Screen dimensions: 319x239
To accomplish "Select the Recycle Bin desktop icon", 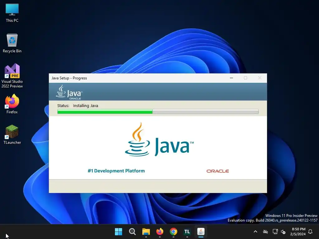I will (x=12, y=43).
